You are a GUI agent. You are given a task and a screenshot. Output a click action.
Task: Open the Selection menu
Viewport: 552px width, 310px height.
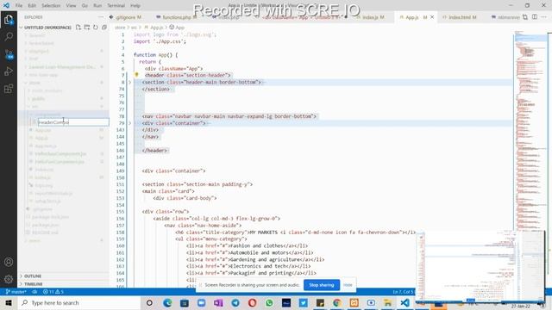[51, 6]
